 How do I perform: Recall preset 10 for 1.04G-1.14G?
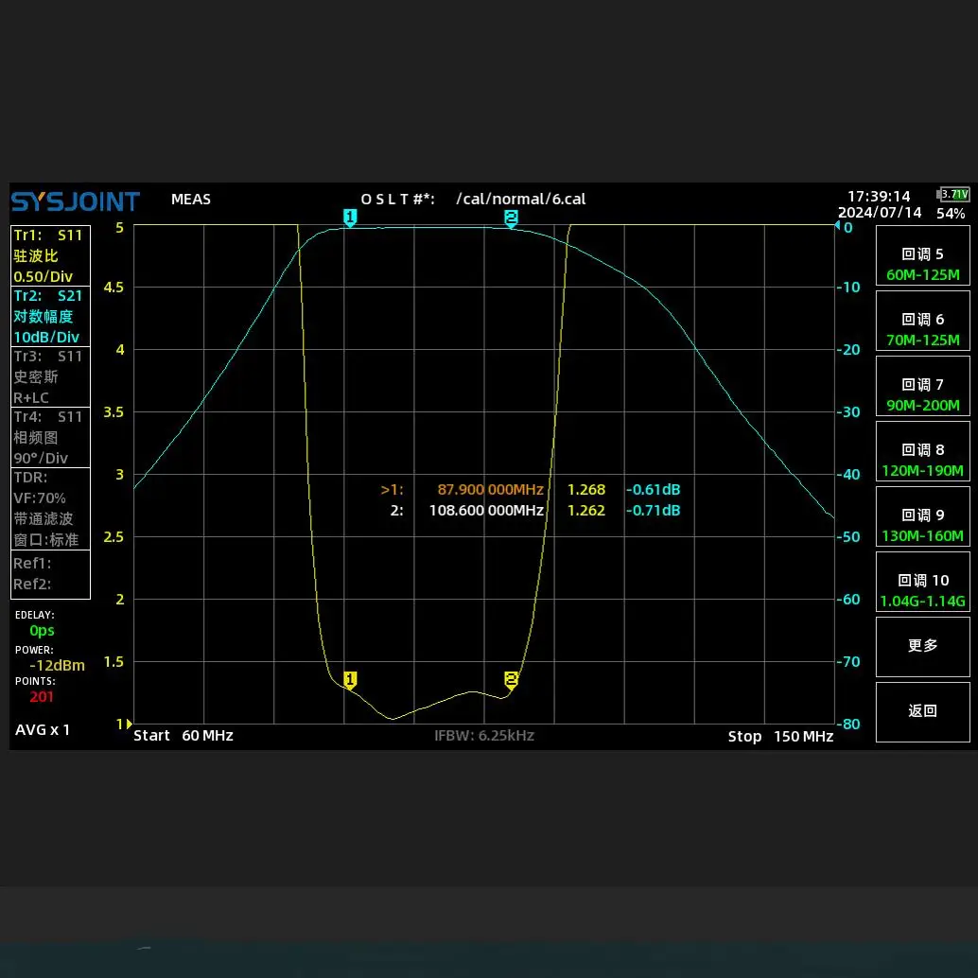(922, 590)
